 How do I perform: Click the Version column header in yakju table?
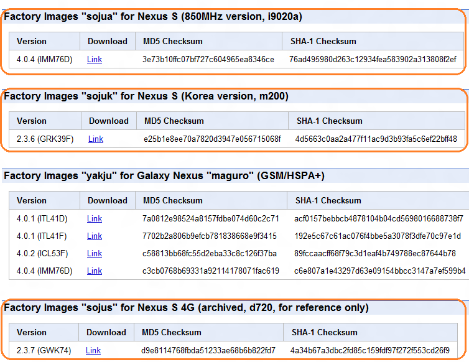[x=32, y=200]
